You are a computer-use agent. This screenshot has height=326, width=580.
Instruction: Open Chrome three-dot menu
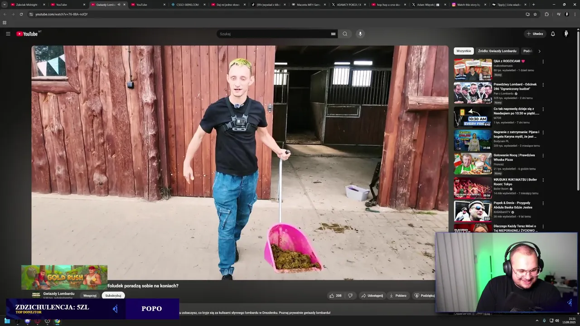tap(575, 14)
